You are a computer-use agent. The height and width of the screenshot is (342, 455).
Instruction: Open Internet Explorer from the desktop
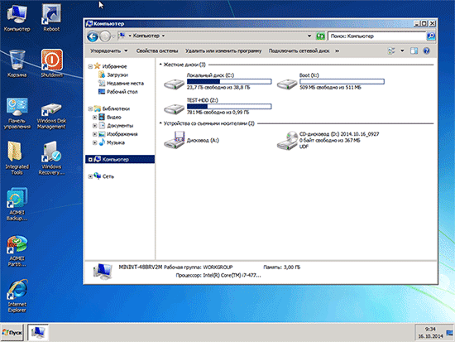tap(17, 296)
